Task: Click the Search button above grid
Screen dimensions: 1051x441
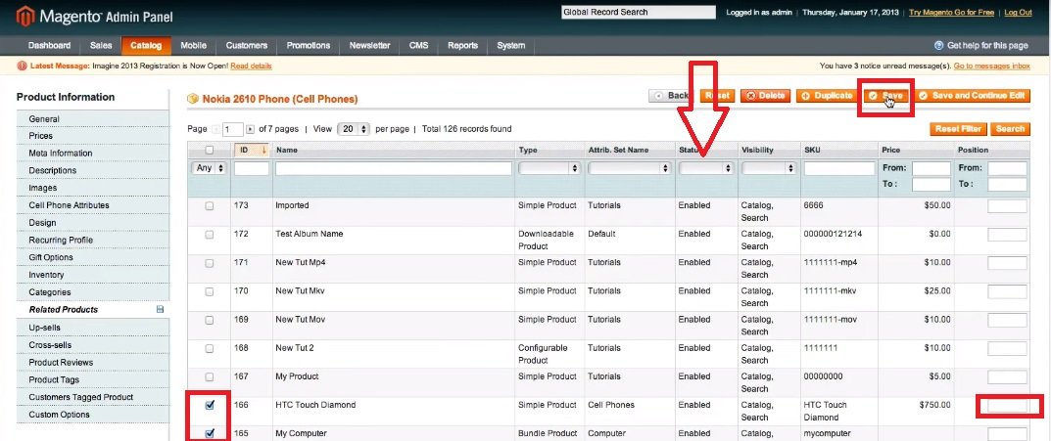Action: (x=1010, y=128)
